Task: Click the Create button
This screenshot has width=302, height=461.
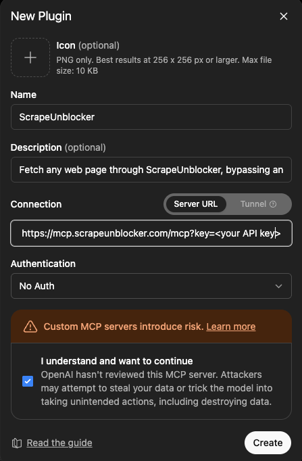Action: [268, 443]
